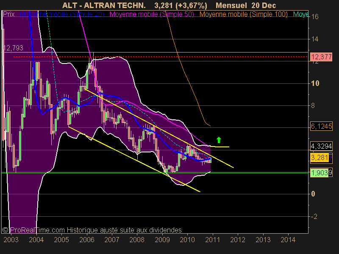
Task: Click the 2009 year label on time axis
Action: 162,240
